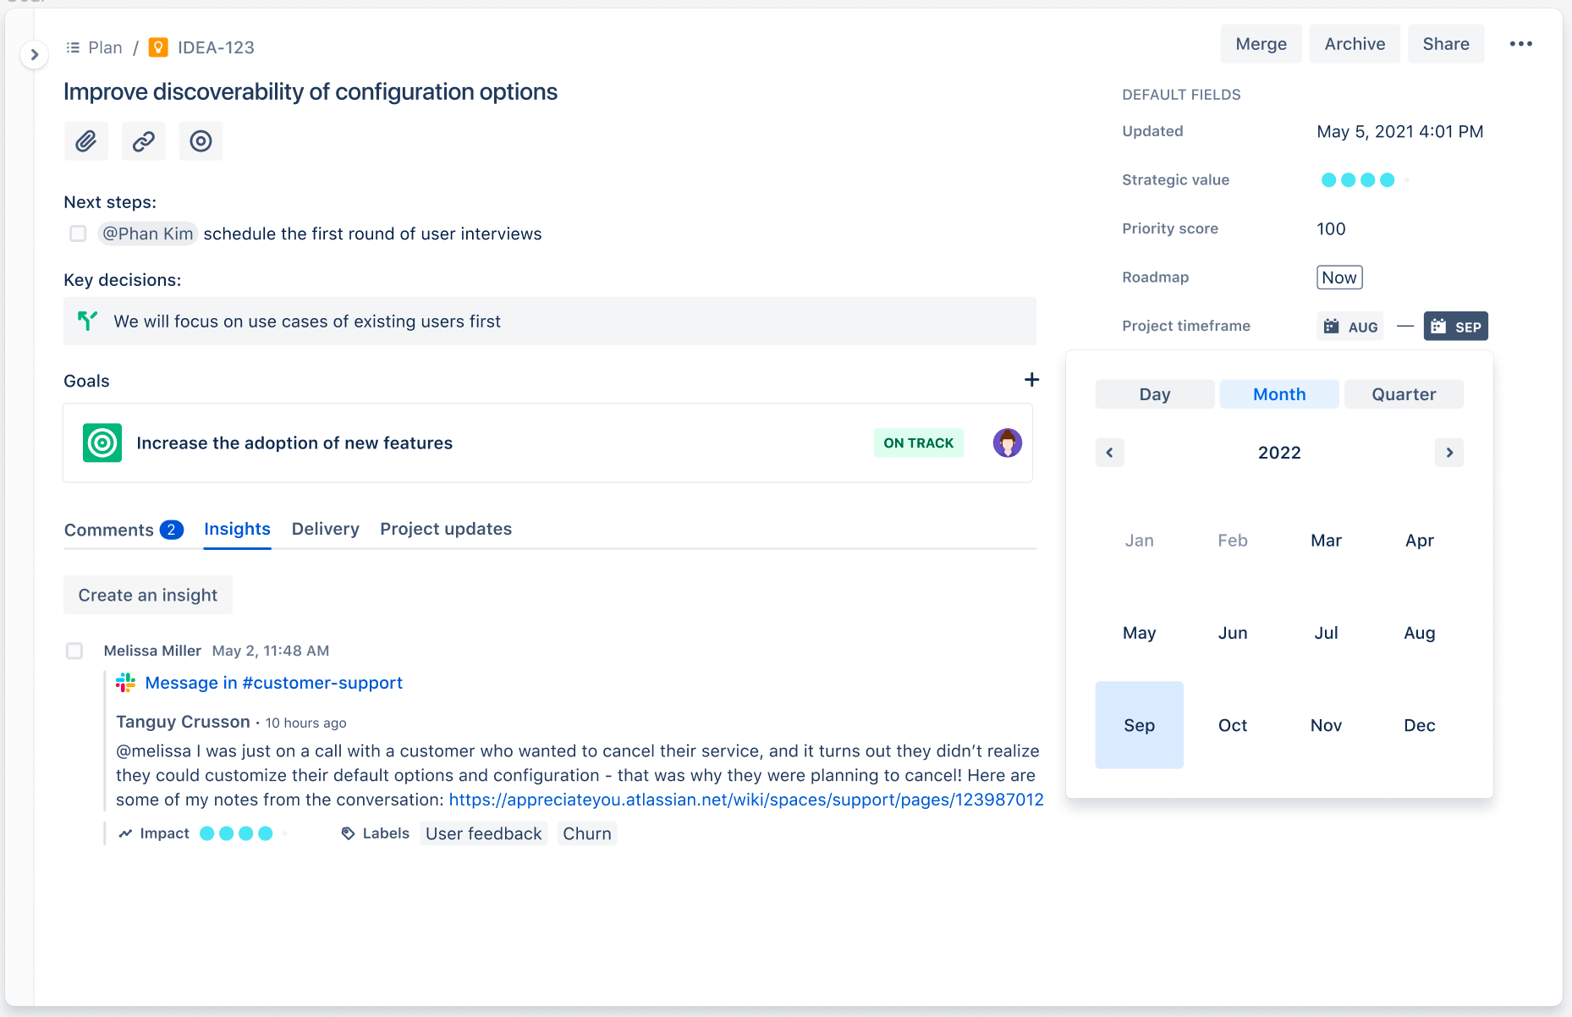Open the Delivery tab
1572x1017 pixels.
click(325, 529)
